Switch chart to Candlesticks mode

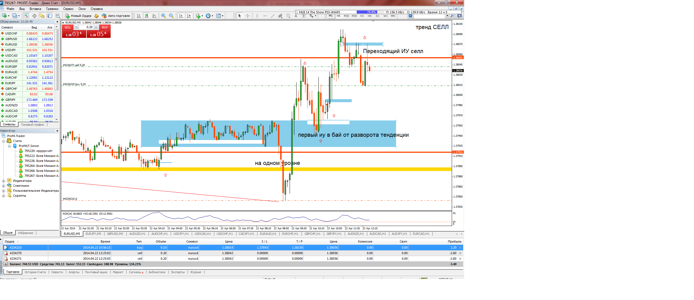point(147,16)
